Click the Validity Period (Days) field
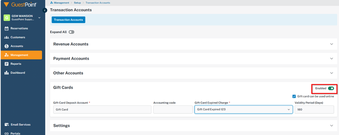 tap(314, 110)
